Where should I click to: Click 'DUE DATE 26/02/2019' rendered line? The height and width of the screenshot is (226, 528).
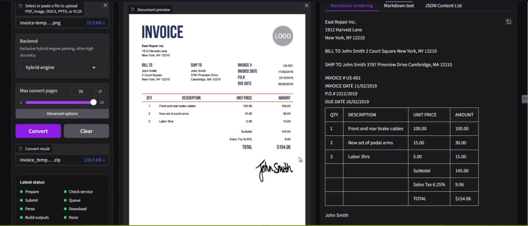[347, 102]
